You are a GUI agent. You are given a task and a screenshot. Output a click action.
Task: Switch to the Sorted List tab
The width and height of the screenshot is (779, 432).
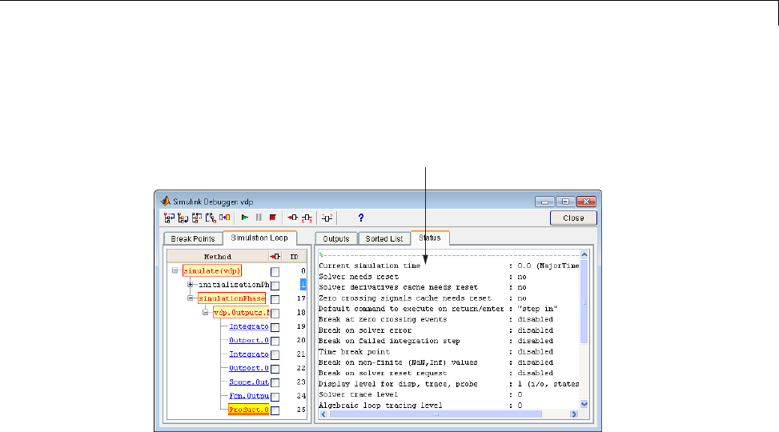pos(384,239)
